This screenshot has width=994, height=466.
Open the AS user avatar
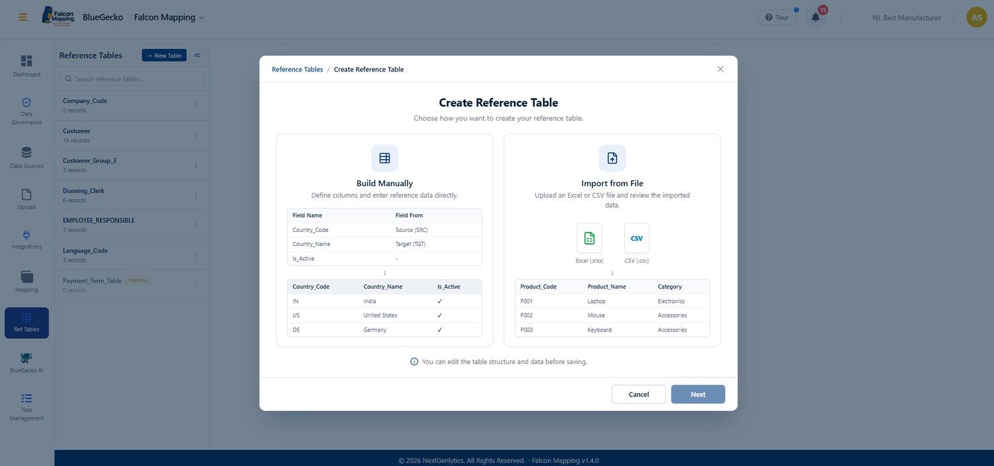pos(976,17)
